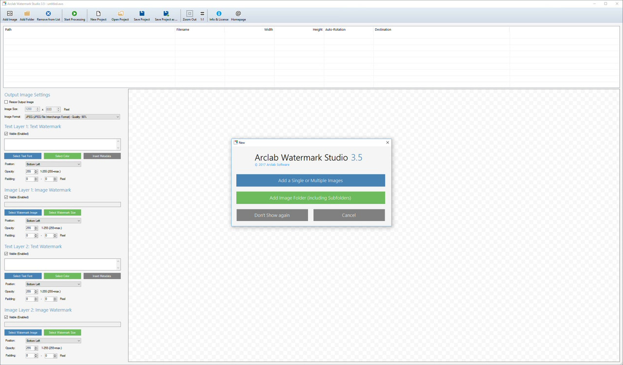Create a New Project from toolbar
This screenshot has height=365, width=623.
point(98,16)
